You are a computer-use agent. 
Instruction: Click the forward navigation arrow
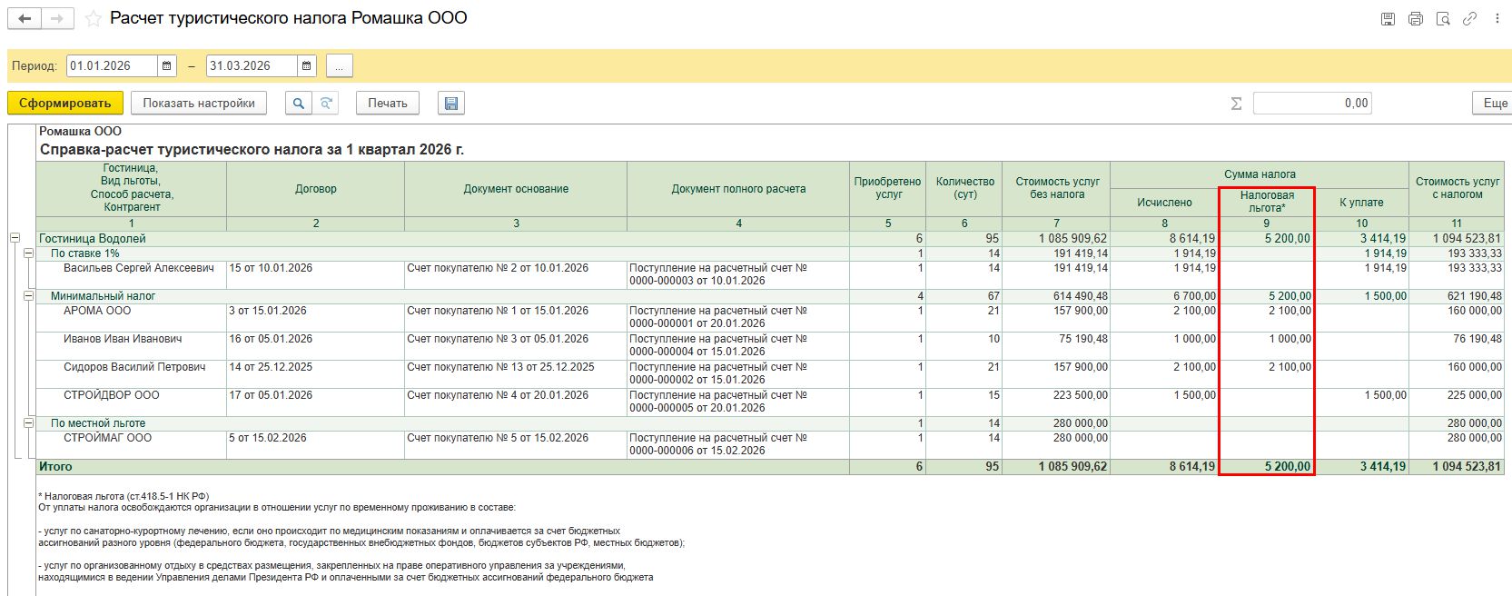pos(57,19)
